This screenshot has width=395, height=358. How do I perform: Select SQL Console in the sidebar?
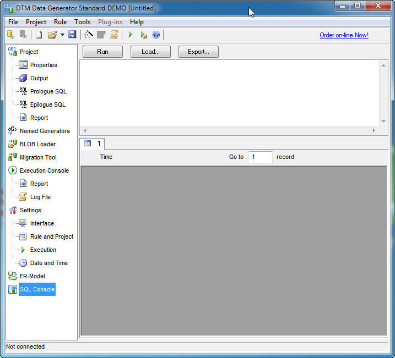37,289
